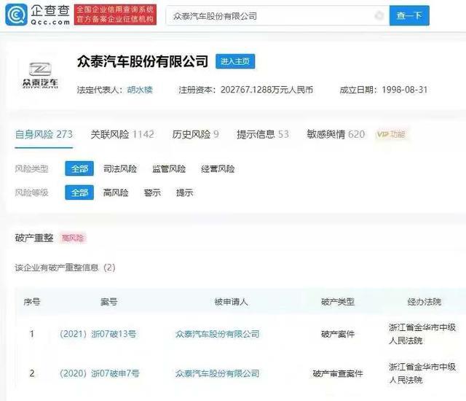
Task: Click the VIP 功能 badge
Action: coord(391,134)
